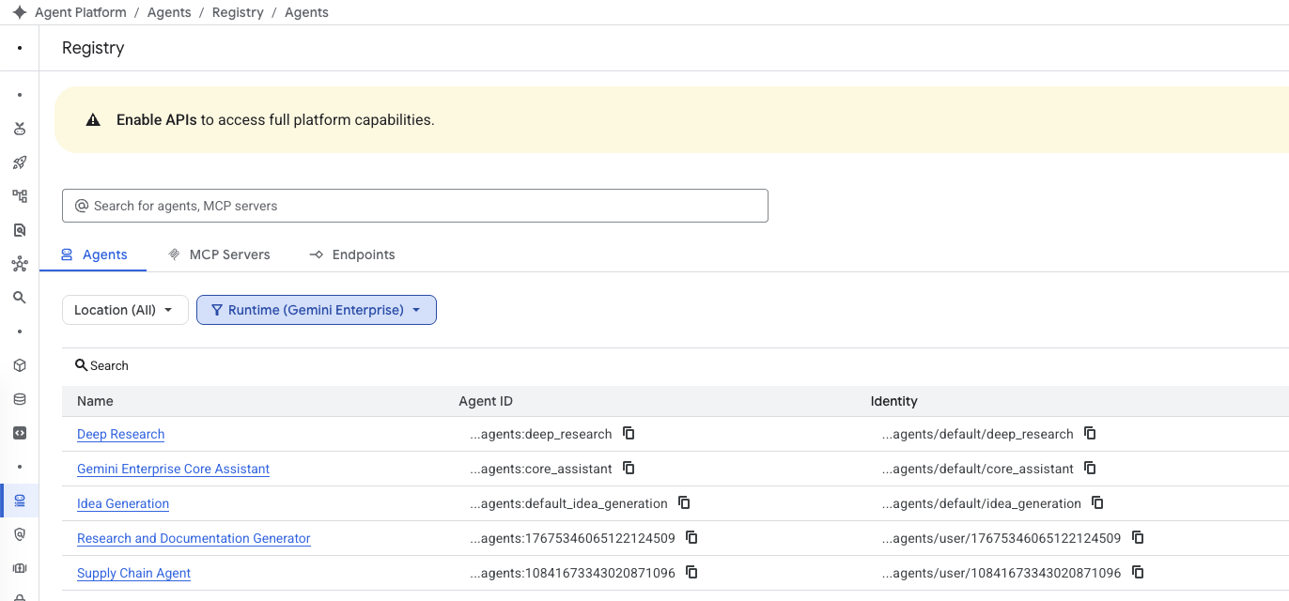Select the highlighted Registry icon in the sidebar
Viewport: 1289px width, 601px height.
coord(20,501)
